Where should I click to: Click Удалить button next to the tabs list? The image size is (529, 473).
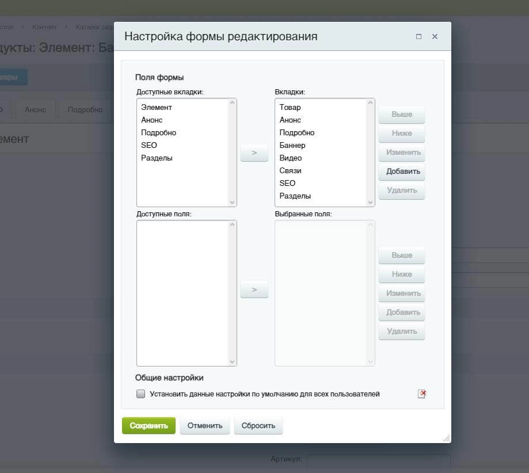coord(402,190)
